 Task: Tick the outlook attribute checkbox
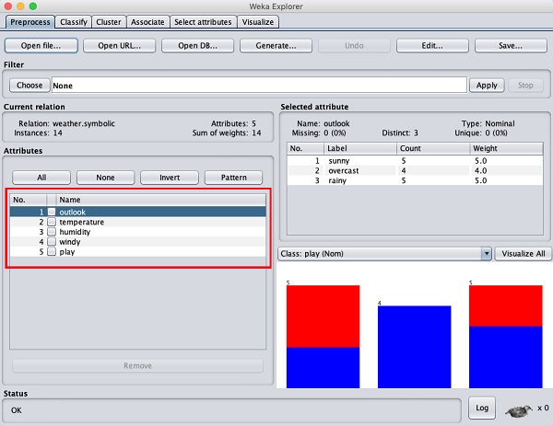pyautogui.click(x=52, y=212)
